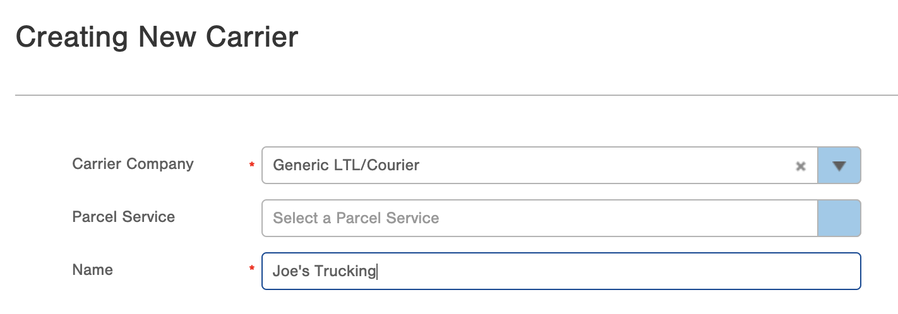Click the Select a Parcel Service placeholder
Viewport: 898px width, 314px height.
[x=356, y=218]
